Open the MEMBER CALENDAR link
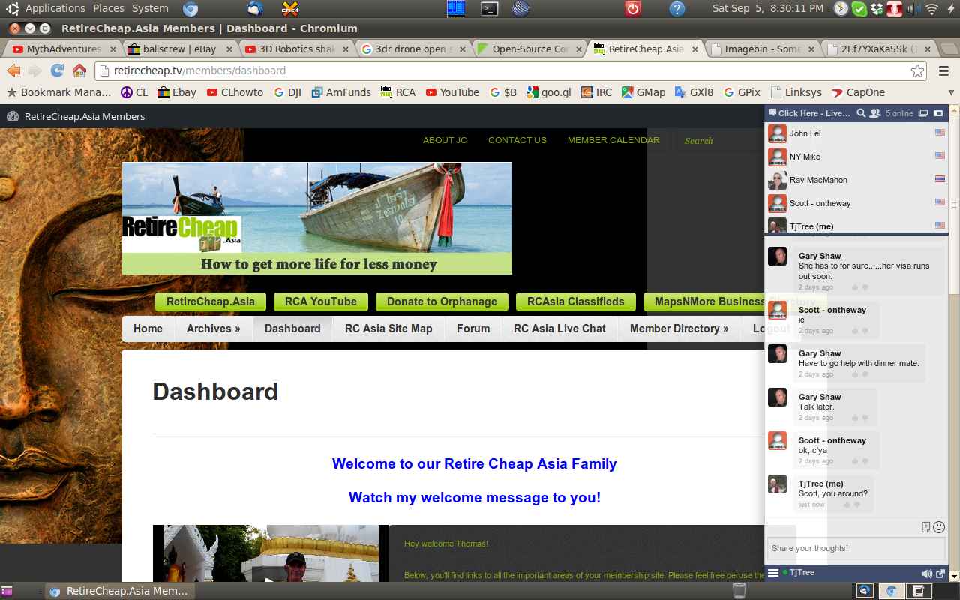The height and width of the screenshot is (600, 960). pyautogui.click(x=613, y=140)
